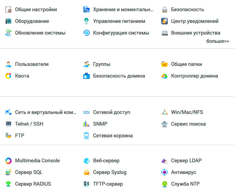Open the Центр уведомлений icon

tap(164, 21)
